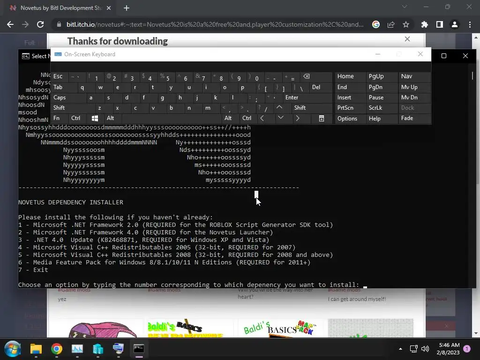This screenshot has width=480, height=360.
Task: Click up arrow key on On-Screen Keyboard
Action: click(x=279, y=108)
